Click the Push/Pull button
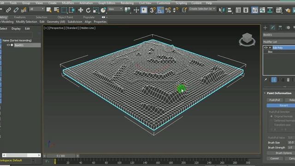The height and width of the screenshot is (166, 295). [x=275, y=100]
